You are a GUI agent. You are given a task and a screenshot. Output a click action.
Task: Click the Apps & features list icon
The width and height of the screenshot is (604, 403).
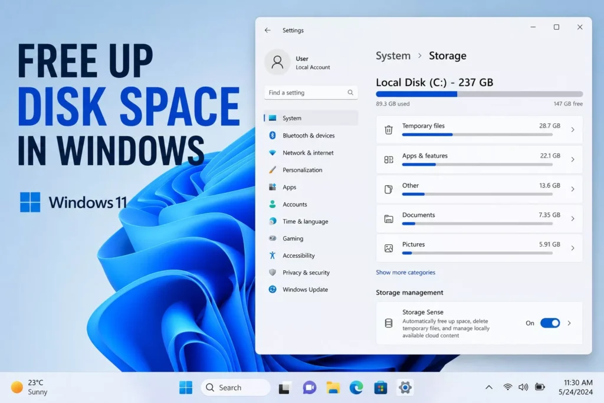point(389,159)
